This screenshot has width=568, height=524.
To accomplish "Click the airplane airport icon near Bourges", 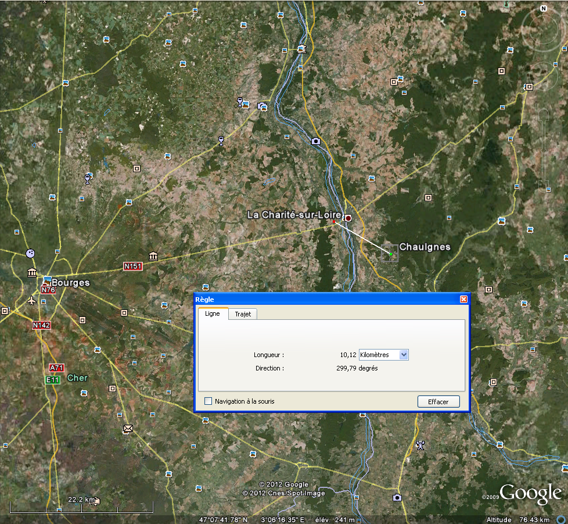I will [31, 300].
